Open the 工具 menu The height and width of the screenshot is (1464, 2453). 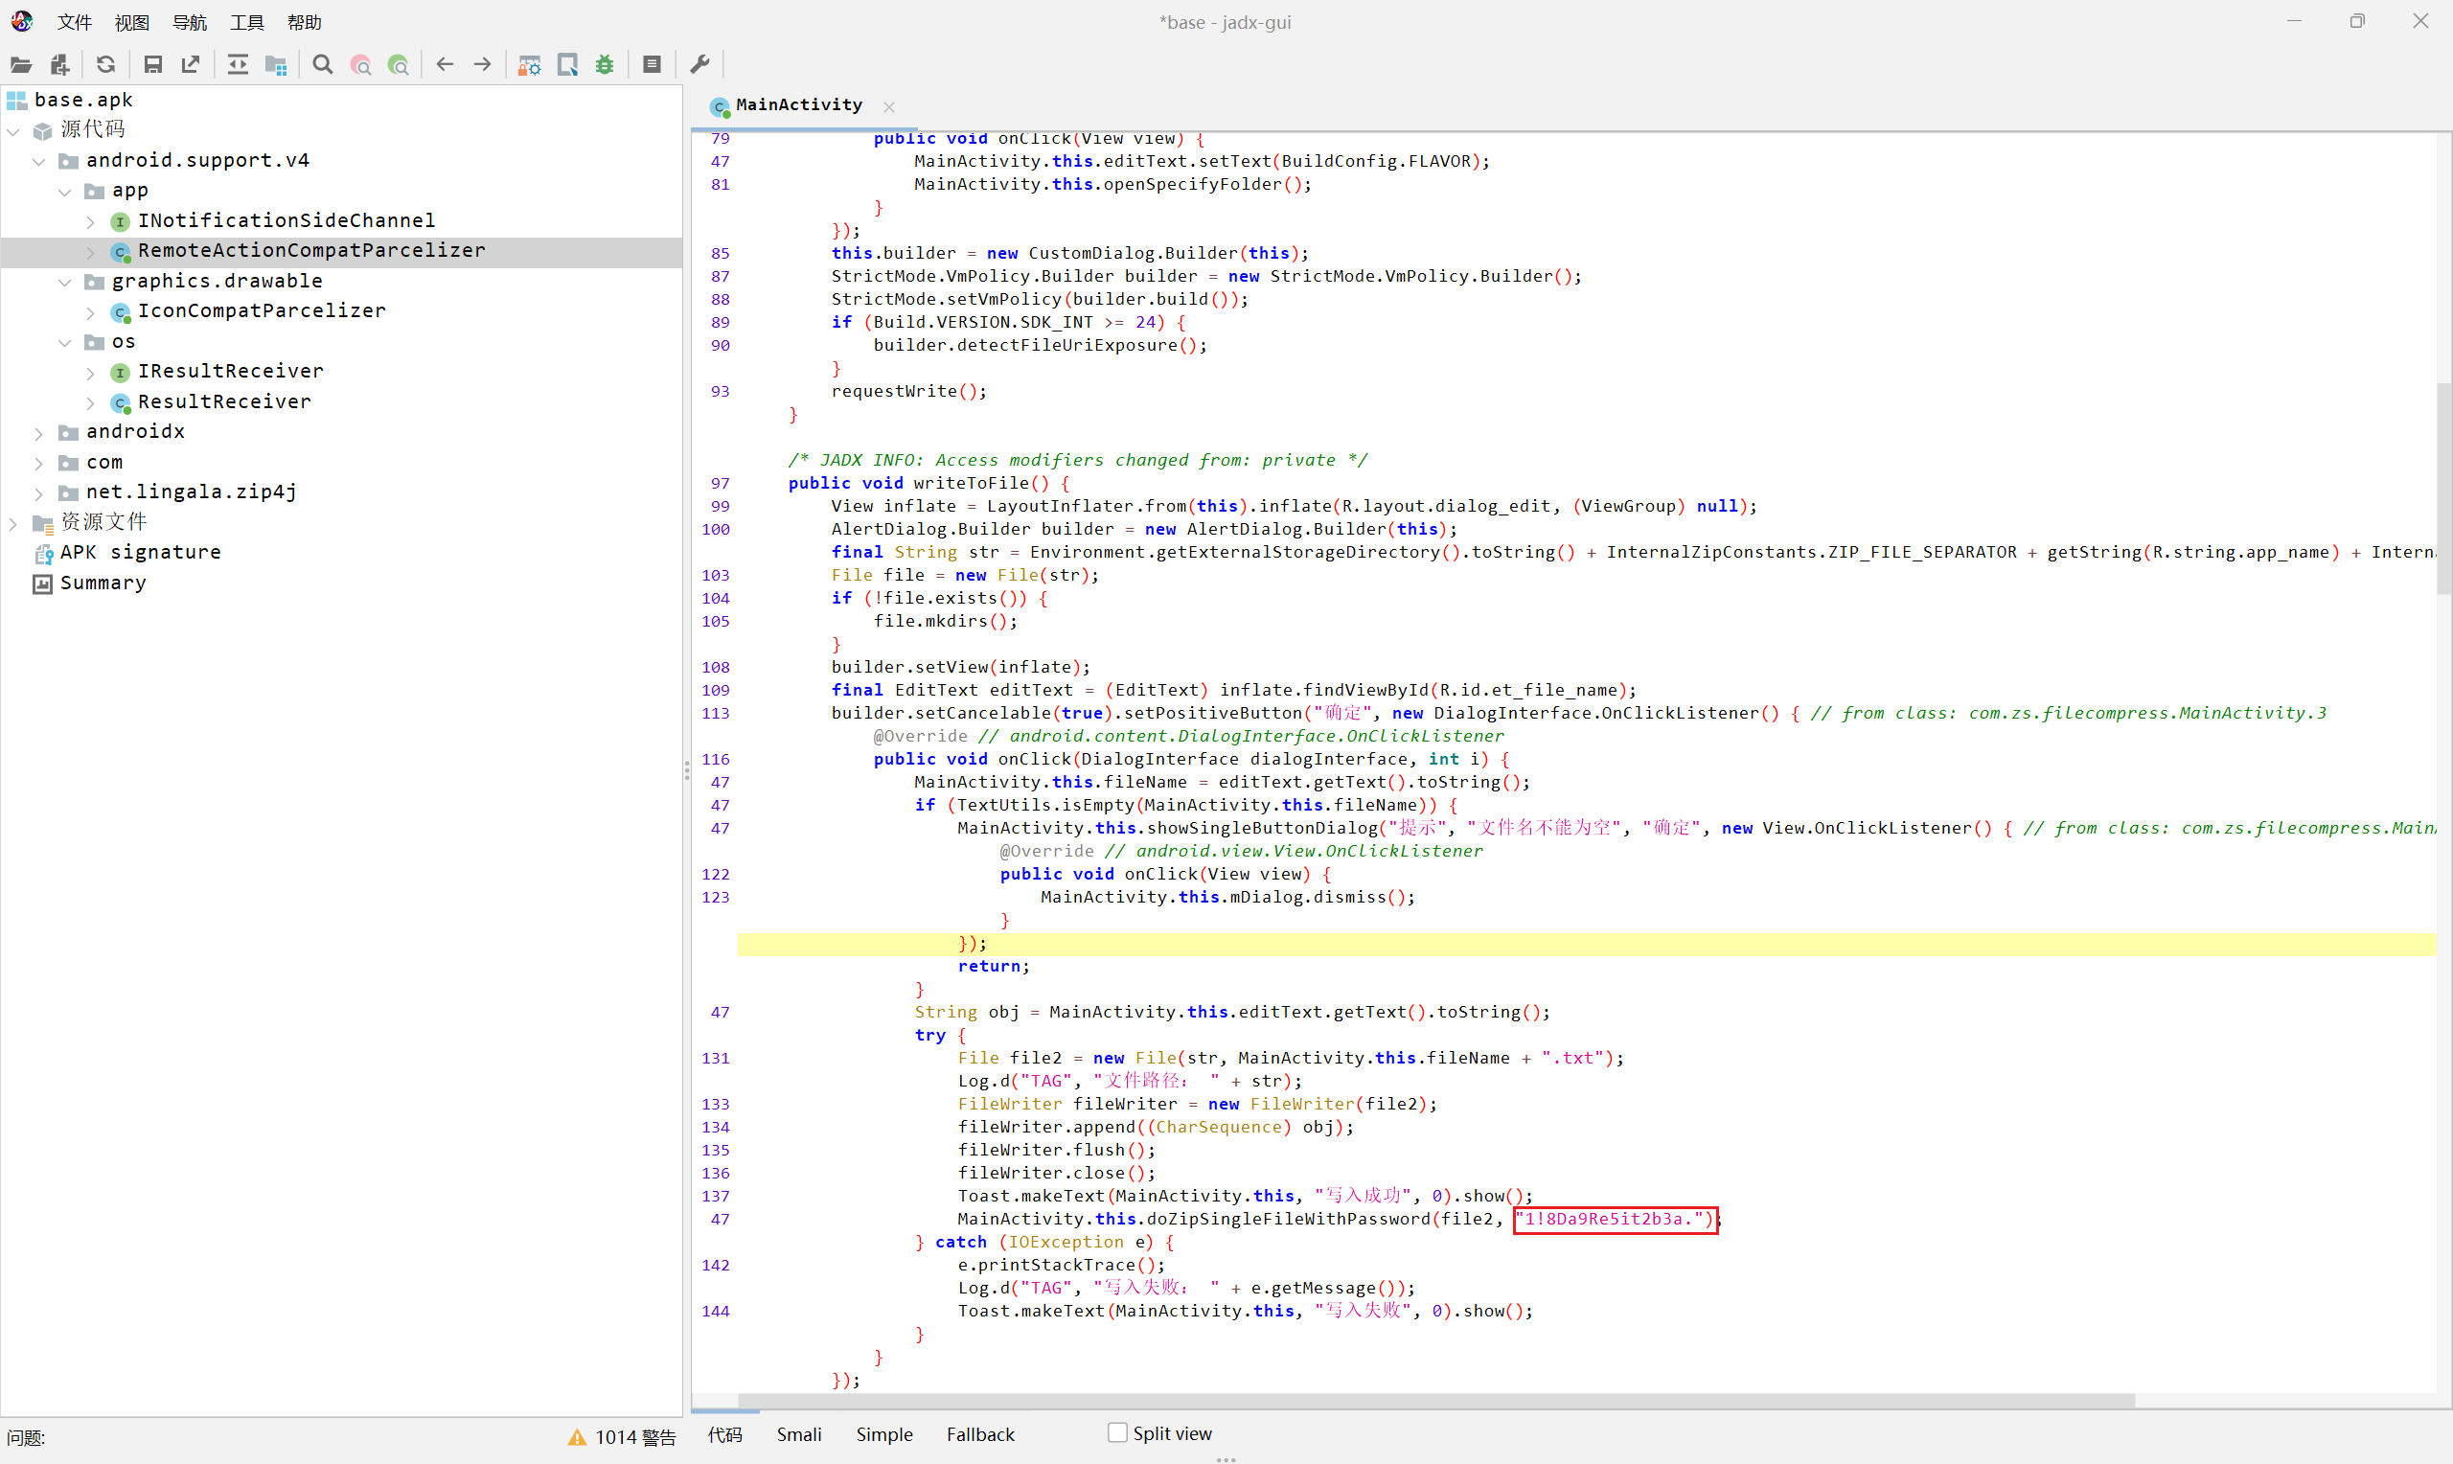point(246,22)
